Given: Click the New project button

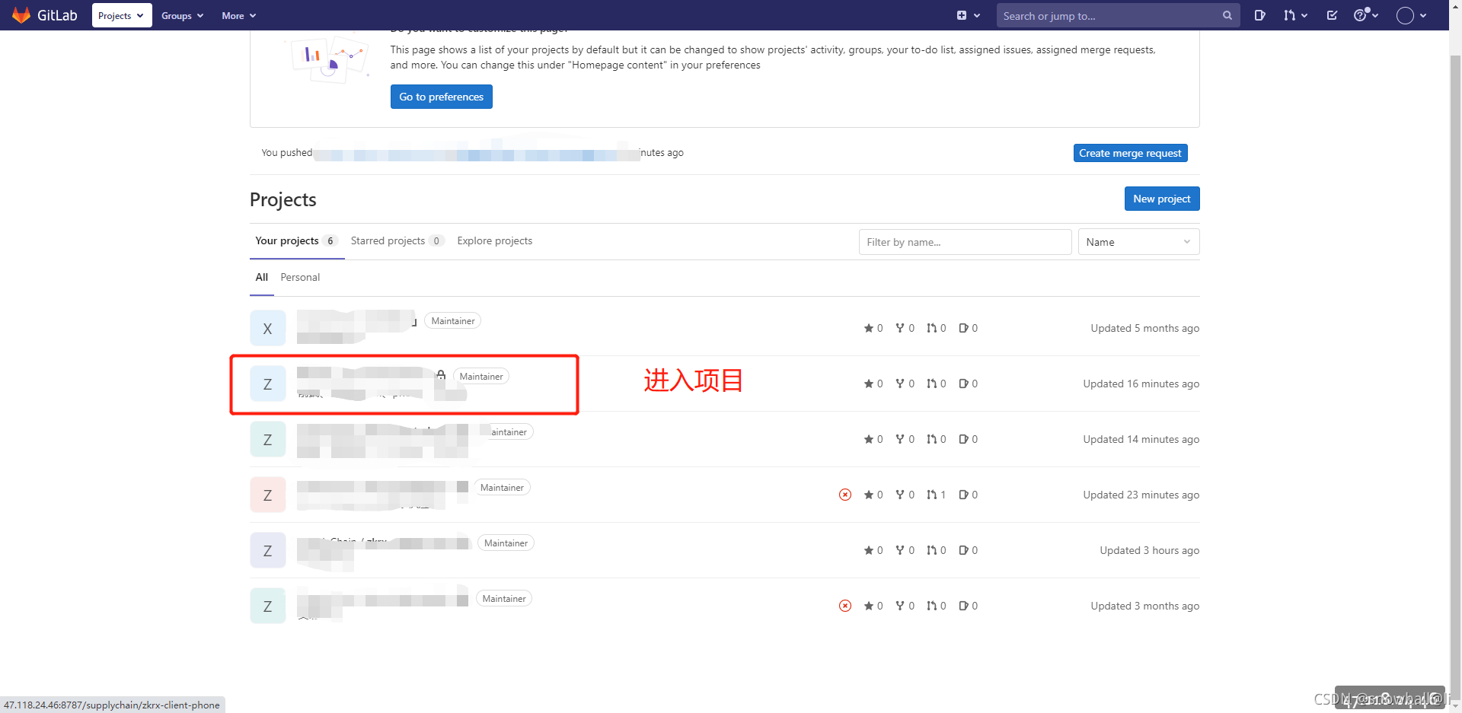Looking at the screenshot, I should point(1162,199).
